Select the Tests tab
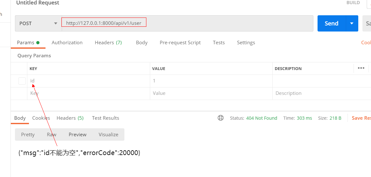The height and width of the screenshot is (177, 371). click(219, 42)
